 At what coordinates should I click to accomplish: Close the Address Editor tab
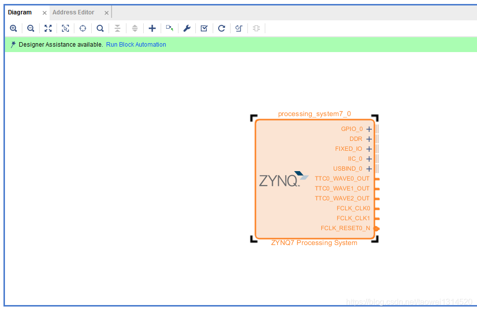107,13
